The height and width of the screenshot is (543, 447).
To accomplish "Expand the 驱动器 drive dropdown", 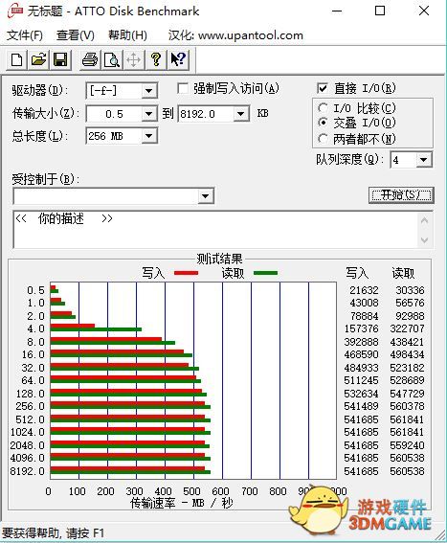I will [149, 91].
